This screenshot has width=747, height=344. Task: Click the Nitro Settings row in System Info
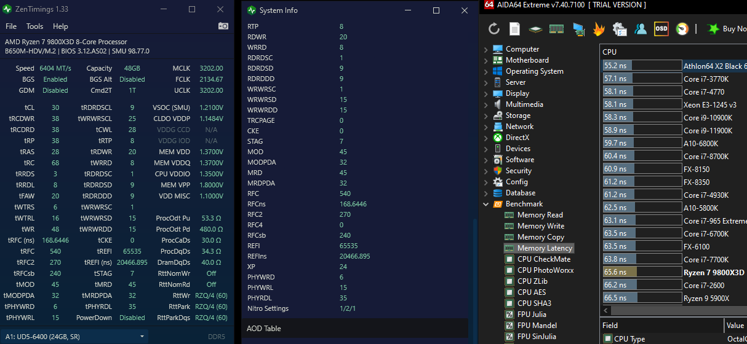click(x=356, y=308)
